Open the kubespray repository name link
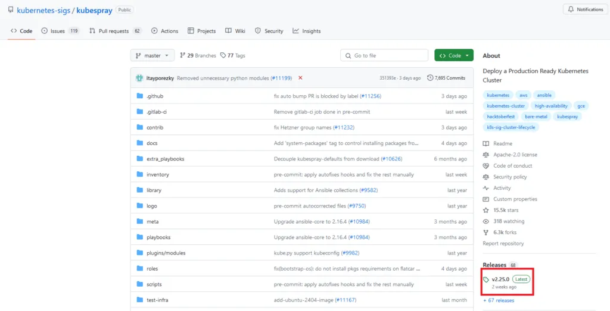The image size is (610, 311). (x=95, y=11)
